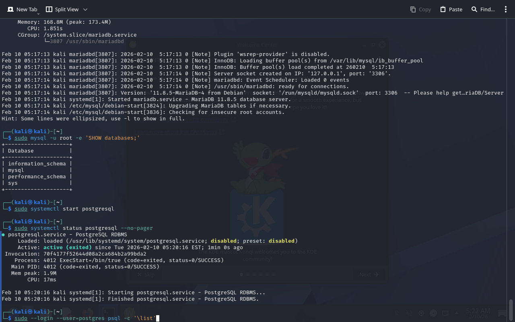Image resolution: width=515 pixels, height=322 pixels.
Task: Expand the Split View chevron menu
Action: click(x=85, y=9)
